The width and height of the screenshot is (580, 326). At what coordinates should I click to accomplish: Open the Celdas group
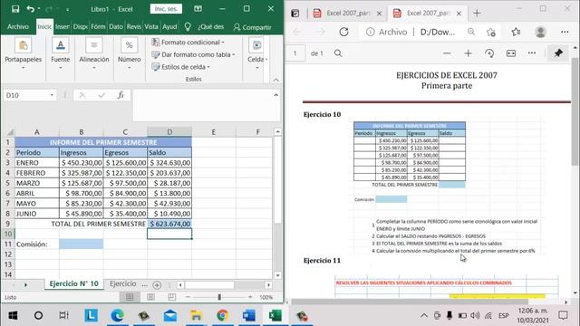coord(257,54)
